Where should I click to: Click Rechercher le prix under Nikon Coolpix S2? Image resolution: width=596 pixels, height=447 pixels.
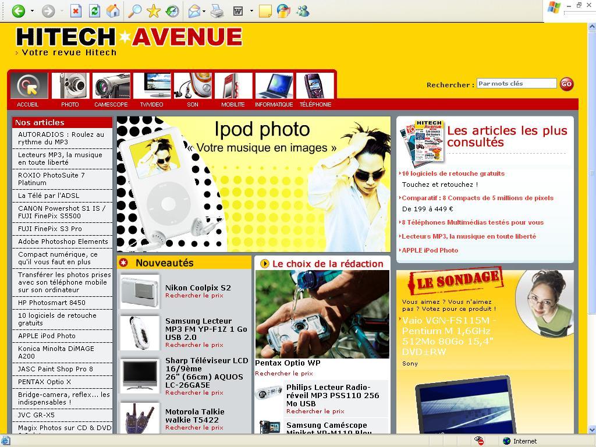coord(194,295)
